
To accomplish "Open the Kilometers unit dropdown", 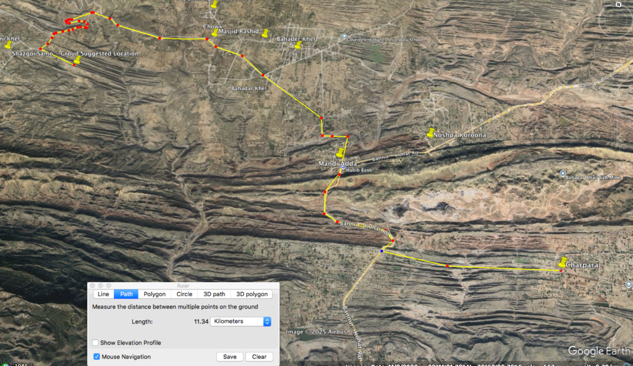I will point(240,322).
